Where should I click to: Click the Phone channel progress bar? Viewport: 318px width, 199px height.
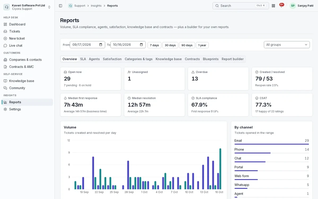(x=272, y=153)
